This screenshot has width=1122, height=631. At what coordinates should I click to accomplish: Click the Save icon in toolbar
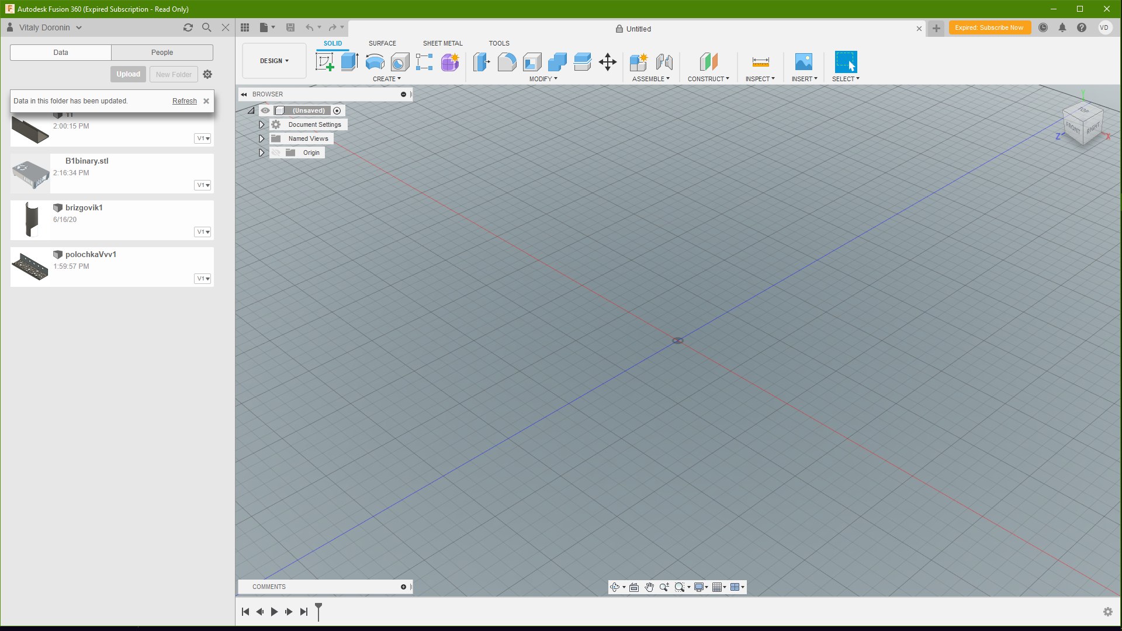pos(290,27)
